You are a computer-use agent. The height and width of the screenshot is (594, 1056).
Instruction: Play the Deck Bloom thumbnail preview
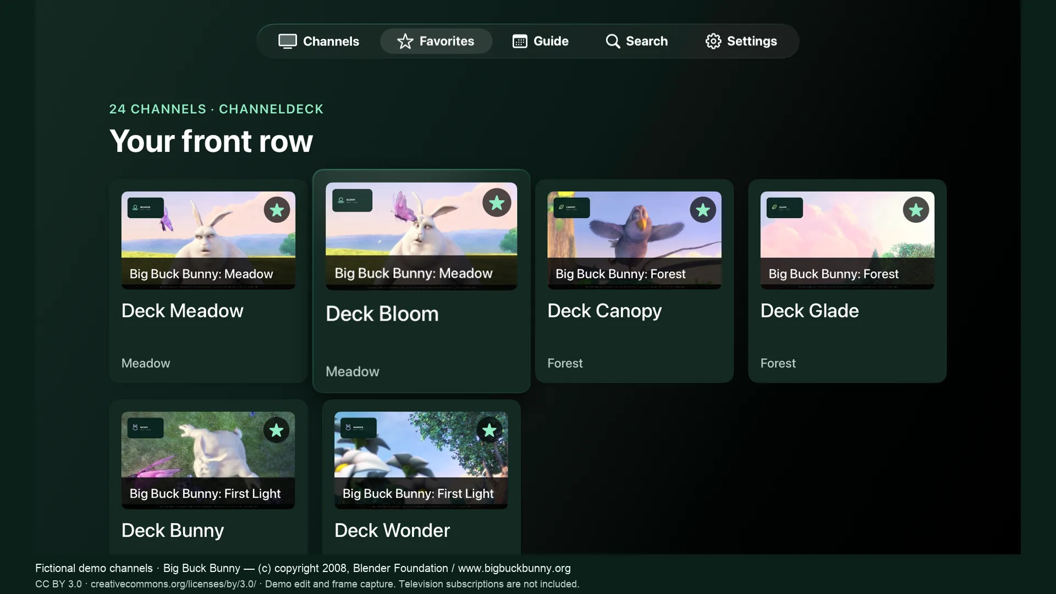coord(421,237)
